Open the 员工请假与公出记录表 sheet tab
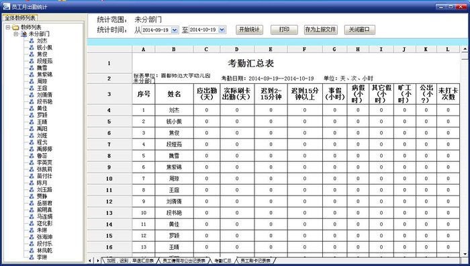Viewport: 470px width, 266px height. (x=184, y=261)
